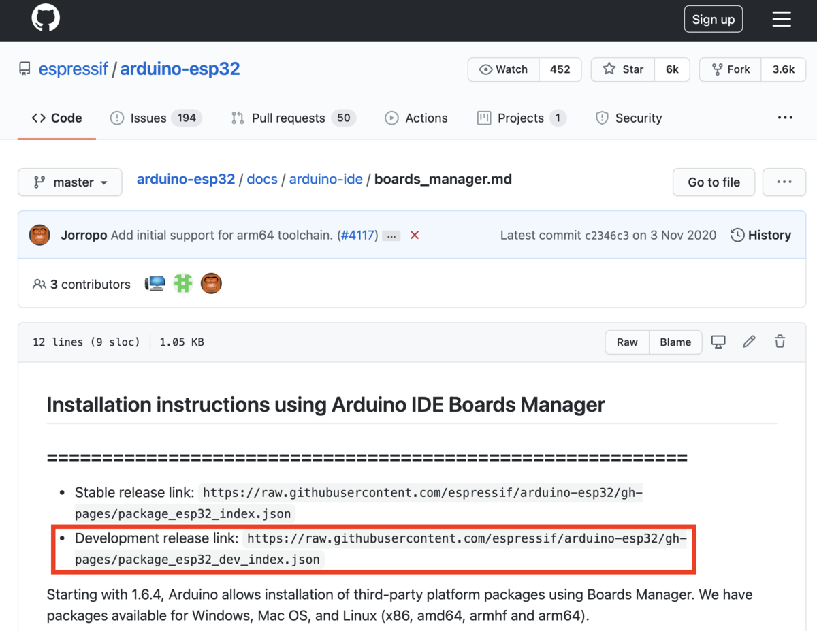Open the Jorropo author link
Image resolution: width=817 pixels, height=631 pixels.
(x=84, y=235)
